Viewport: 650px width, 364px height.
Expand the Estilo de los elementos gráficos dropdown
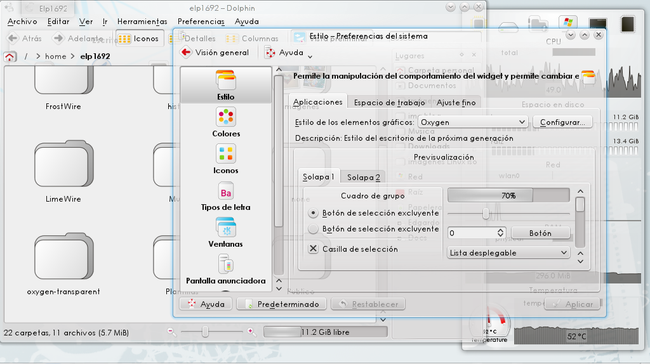pyautogui.click(x=473, y=122)
